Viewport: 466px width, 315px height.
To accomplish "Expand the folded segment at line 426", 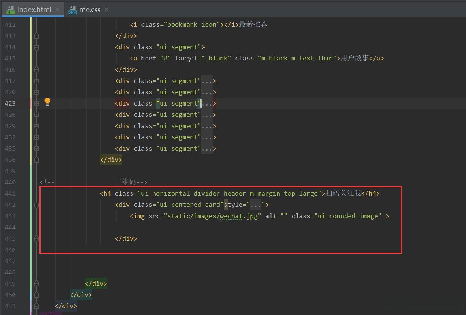I will [x=36, y=115].
